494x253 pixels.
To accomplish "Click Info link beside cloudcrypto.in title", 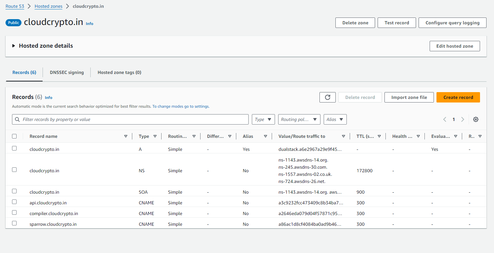I will (89, 24).
